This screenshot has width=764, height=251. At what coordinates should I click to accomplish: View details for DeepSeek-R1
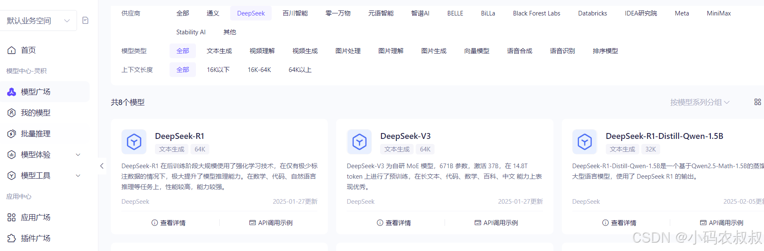168,223
